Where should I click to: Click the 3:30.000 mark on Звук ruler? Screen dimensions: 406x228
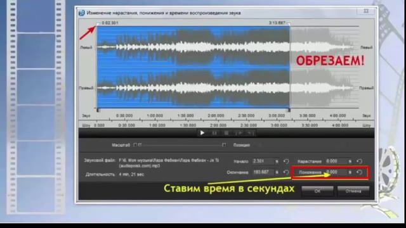[x=307, y=116]
